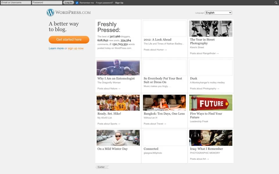This screenshot has width=279, height=174.
Task: Open the Dusk post title
Action: [x=194, y=79]
